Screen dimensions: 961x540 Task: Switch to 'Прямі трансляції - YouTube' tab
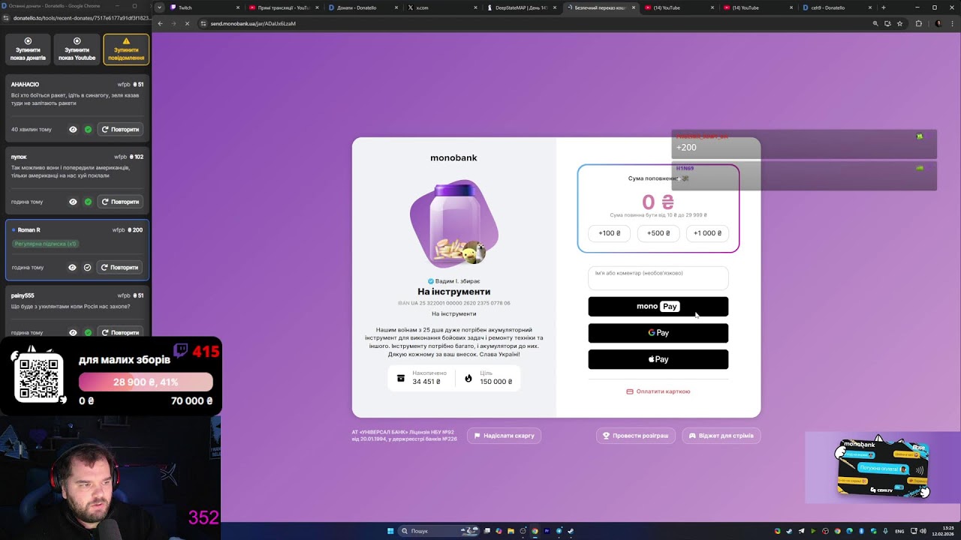point(283,7)
